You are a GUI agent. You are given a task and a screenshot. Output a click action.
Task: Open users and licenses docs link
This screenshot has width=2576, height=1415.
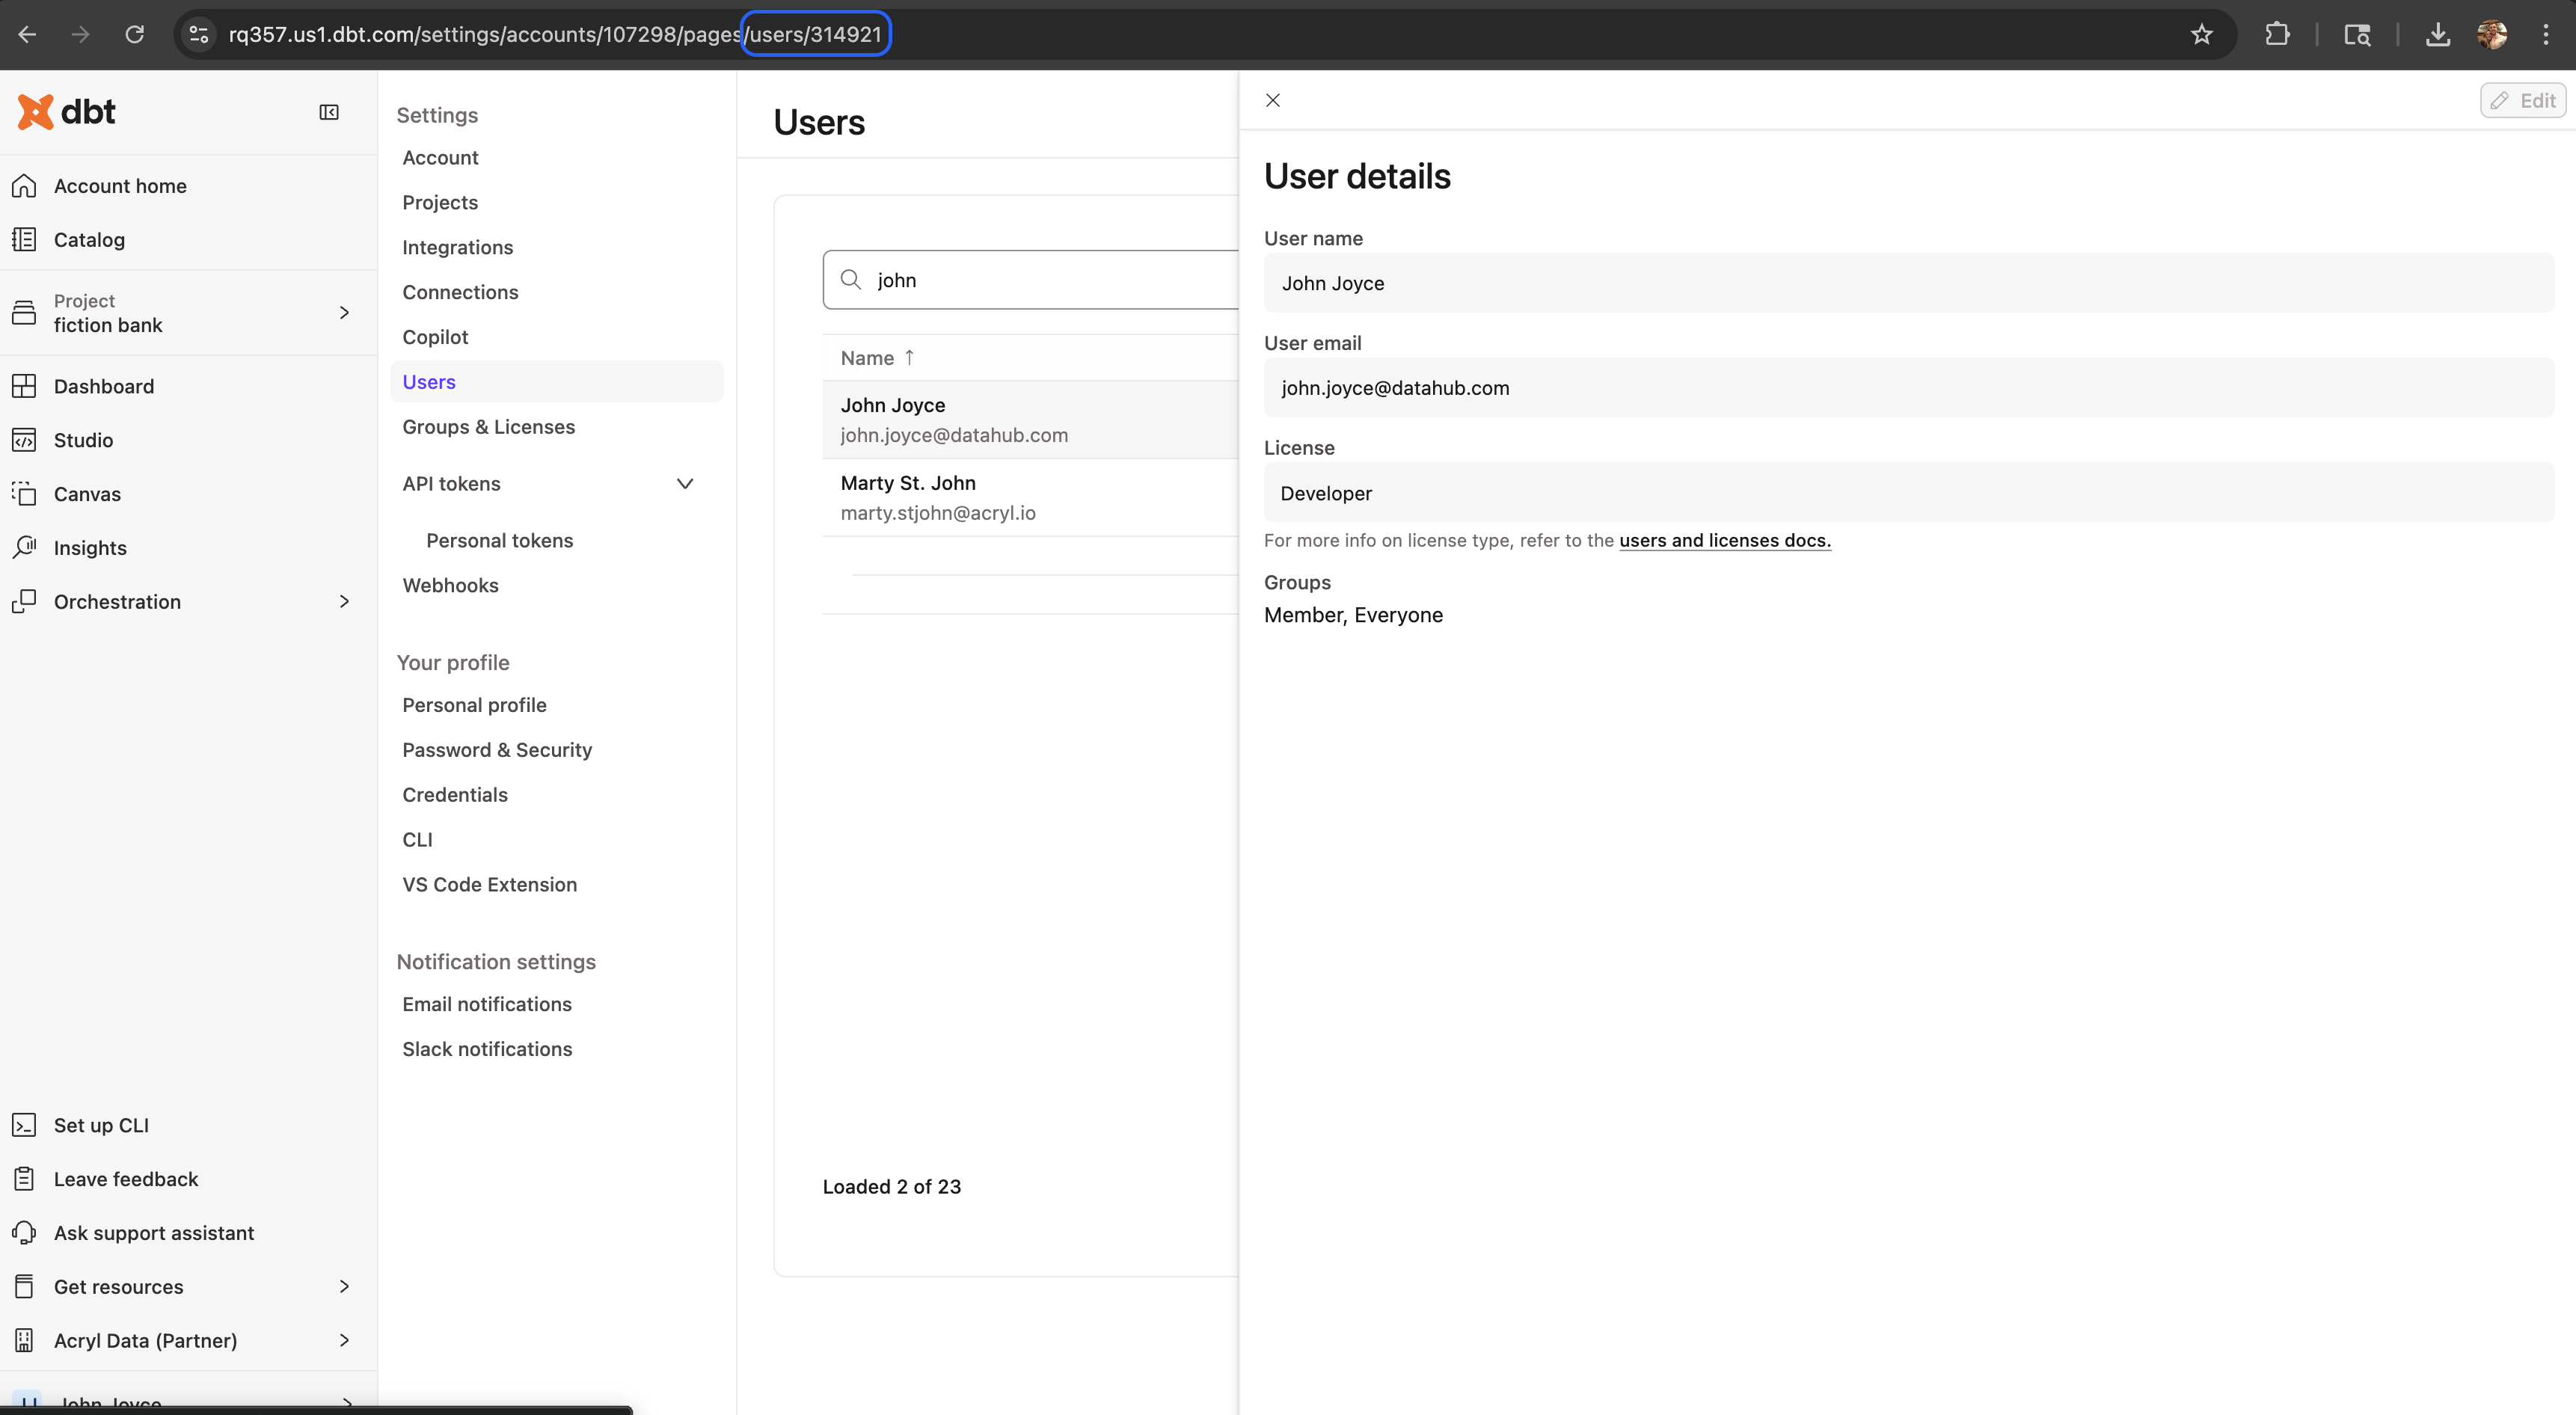[x=1724, y=540]
